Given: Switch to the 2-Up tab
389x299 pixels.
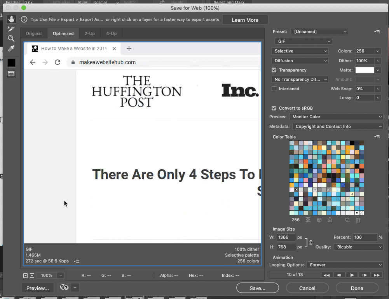Looking at the screenshot, I should coord(89,33).
